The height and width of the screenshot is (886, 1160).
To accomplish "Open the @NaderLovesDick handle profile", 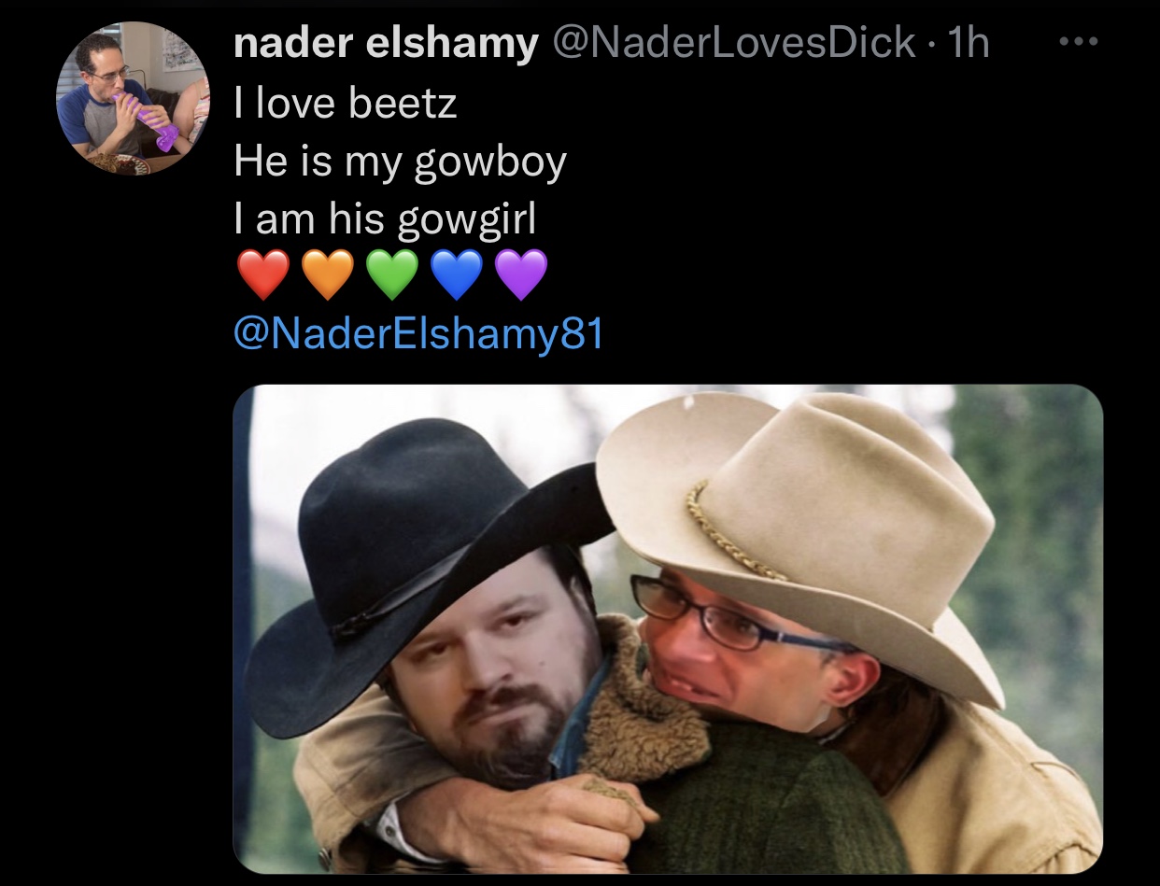I will tap(733, 43).
